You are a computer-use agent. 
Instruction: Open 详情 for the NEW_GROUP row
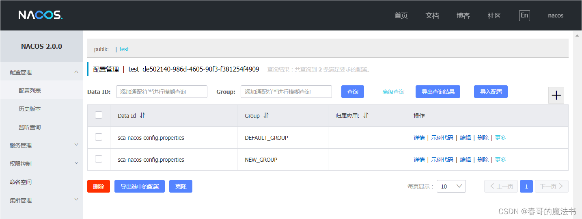[419, 160]
